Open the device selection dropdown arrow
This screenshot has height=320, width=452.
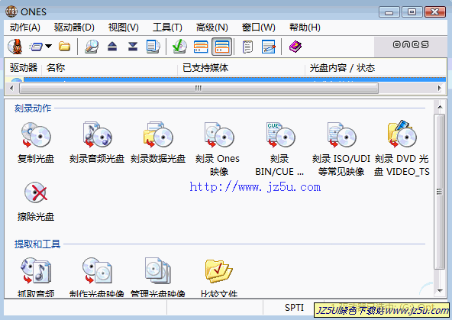[x=48, y=46]
